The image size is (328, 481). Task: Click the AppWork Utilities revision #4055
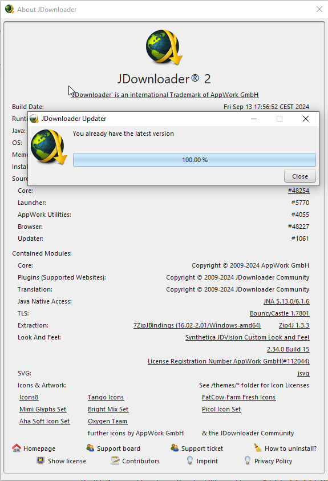point(300,215)
